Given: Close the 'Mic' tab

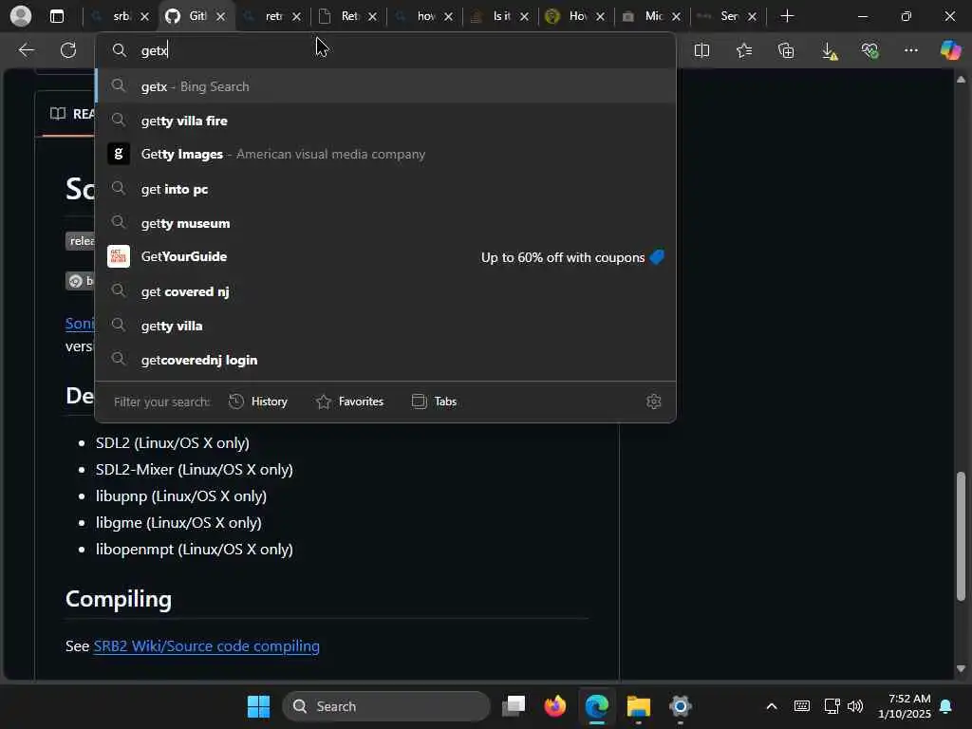Looking at the screenshot, I should (x=676, y=17).
